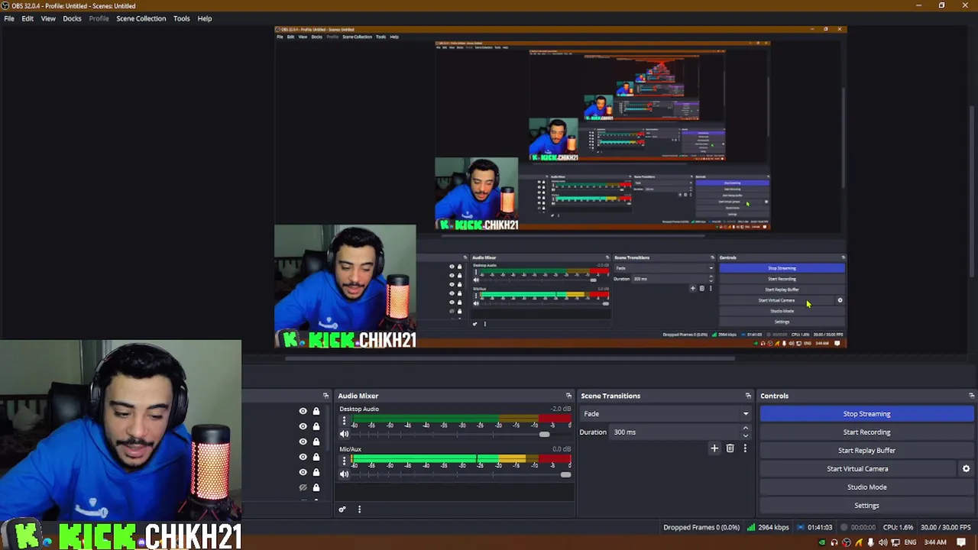Mute the Mic/Aux speaker icon

point(344,474)
